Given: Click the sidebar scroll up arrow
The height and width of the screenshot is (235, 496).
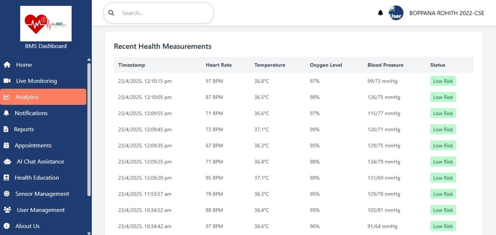Looking at the screenshot, I should click(x=89, y=60).
